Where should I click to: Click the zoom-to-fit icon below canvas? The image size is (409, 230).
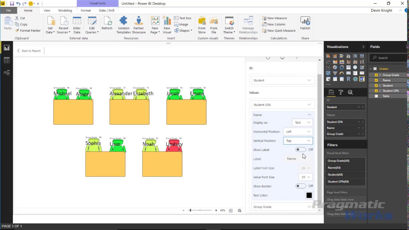pos(231,211)
